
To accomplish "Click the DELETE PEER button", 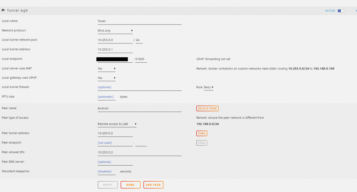I will [x=207, y=108].
